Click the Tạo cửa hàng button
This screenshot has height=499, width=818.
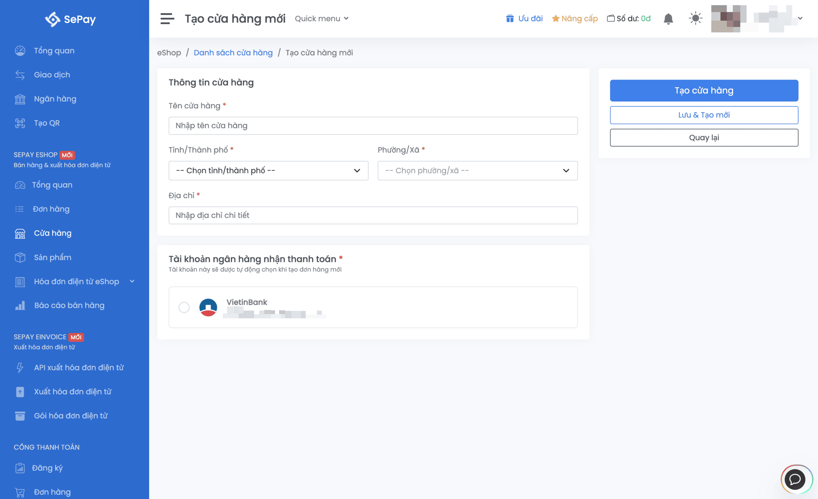point(704,91)
